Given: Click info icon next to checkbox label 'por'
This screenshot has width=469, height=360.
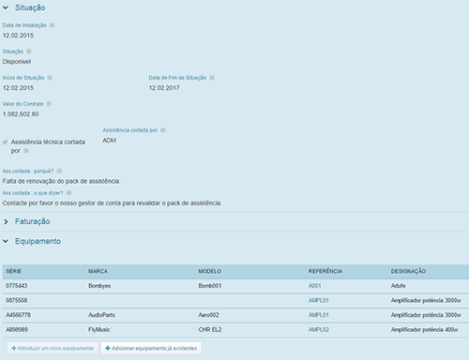Looking at the screenshot, I should (x=26, y=151).
